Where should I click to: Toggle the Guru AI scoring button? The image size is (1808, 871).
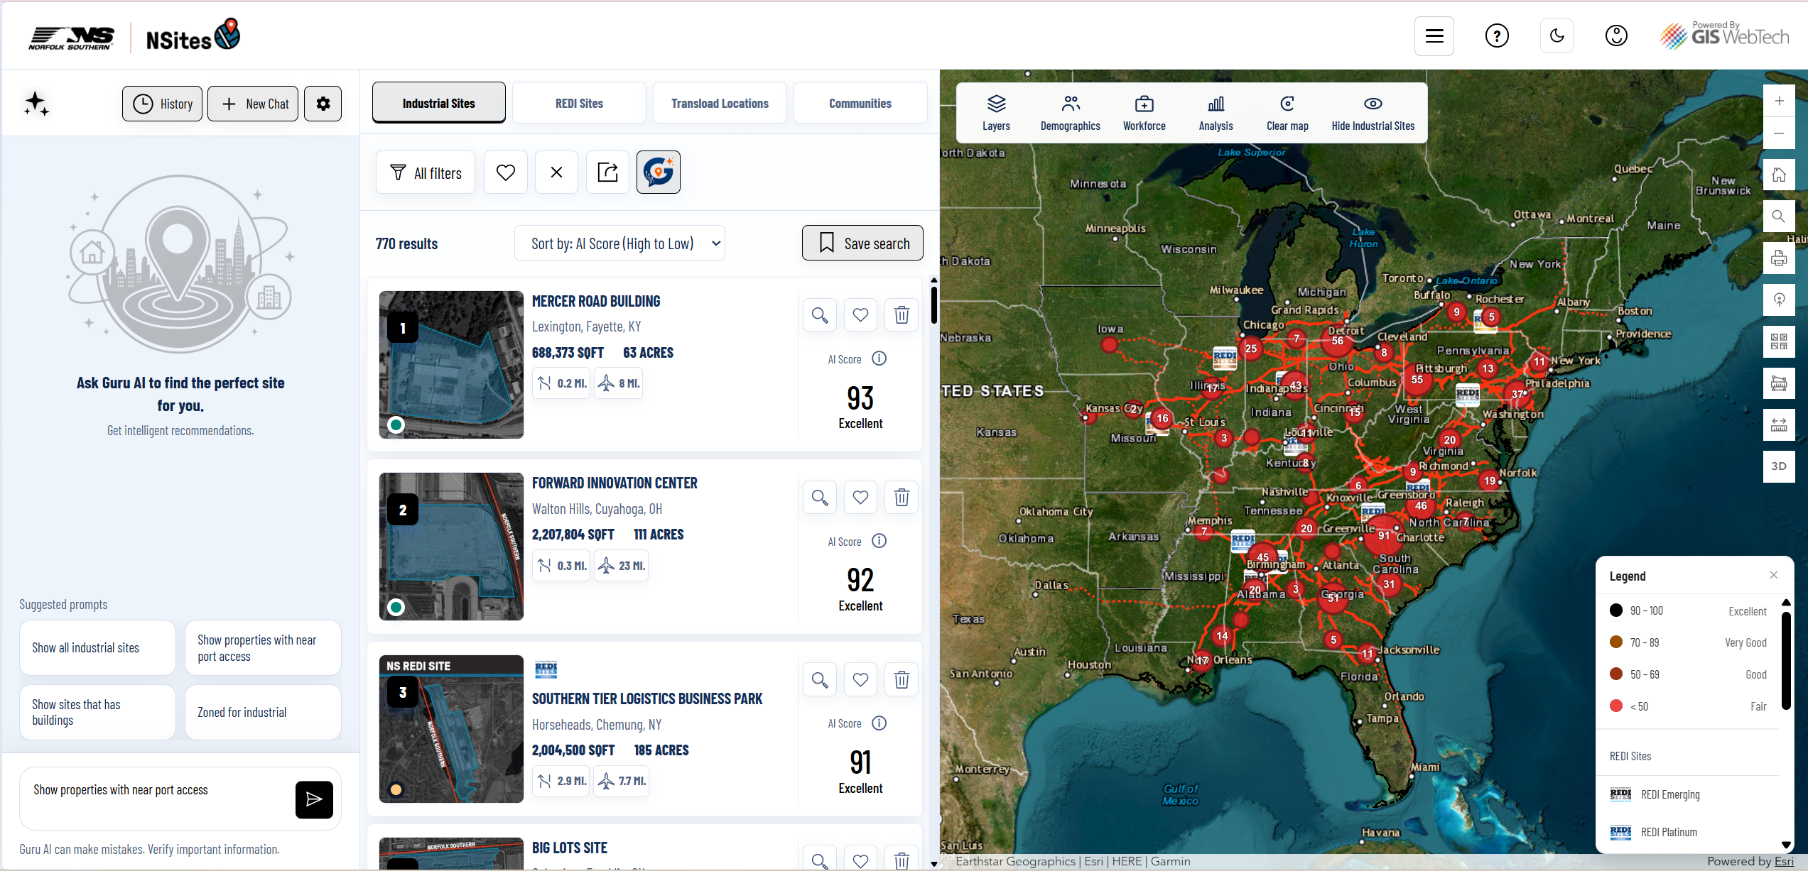pyautogui.click(x=659, y=172)
